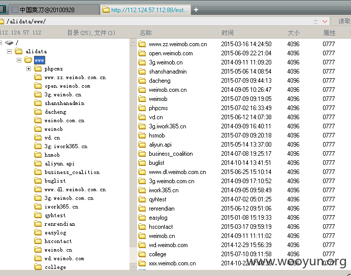Select 3g.weimob.cn in tree
This screenshot has height=276, width=351.
click(63, 94)
